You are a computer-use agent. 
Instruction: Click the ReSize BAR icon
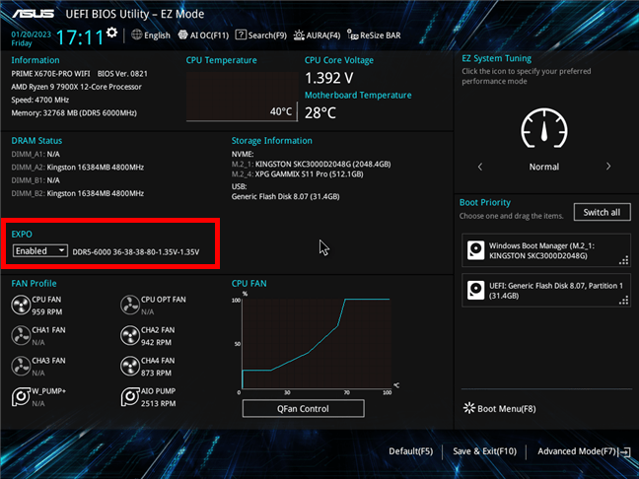pos(352,35)
